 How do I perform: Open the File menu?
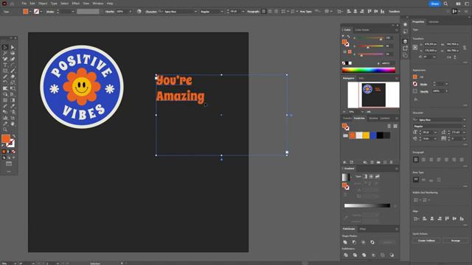[24, 4]
